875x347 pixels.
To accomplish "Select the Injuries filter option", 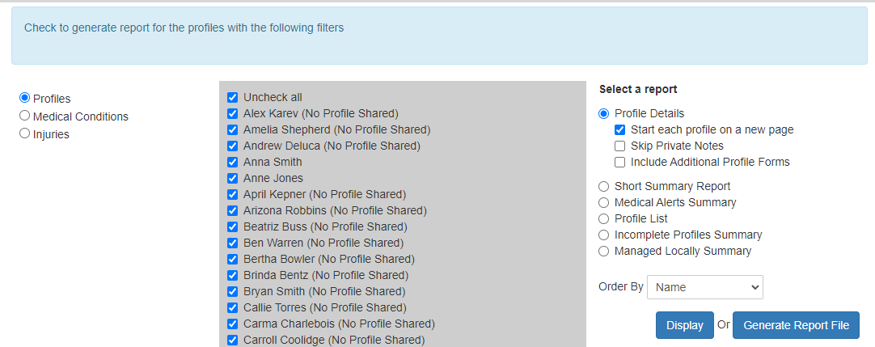I will [x=24, y=133].
